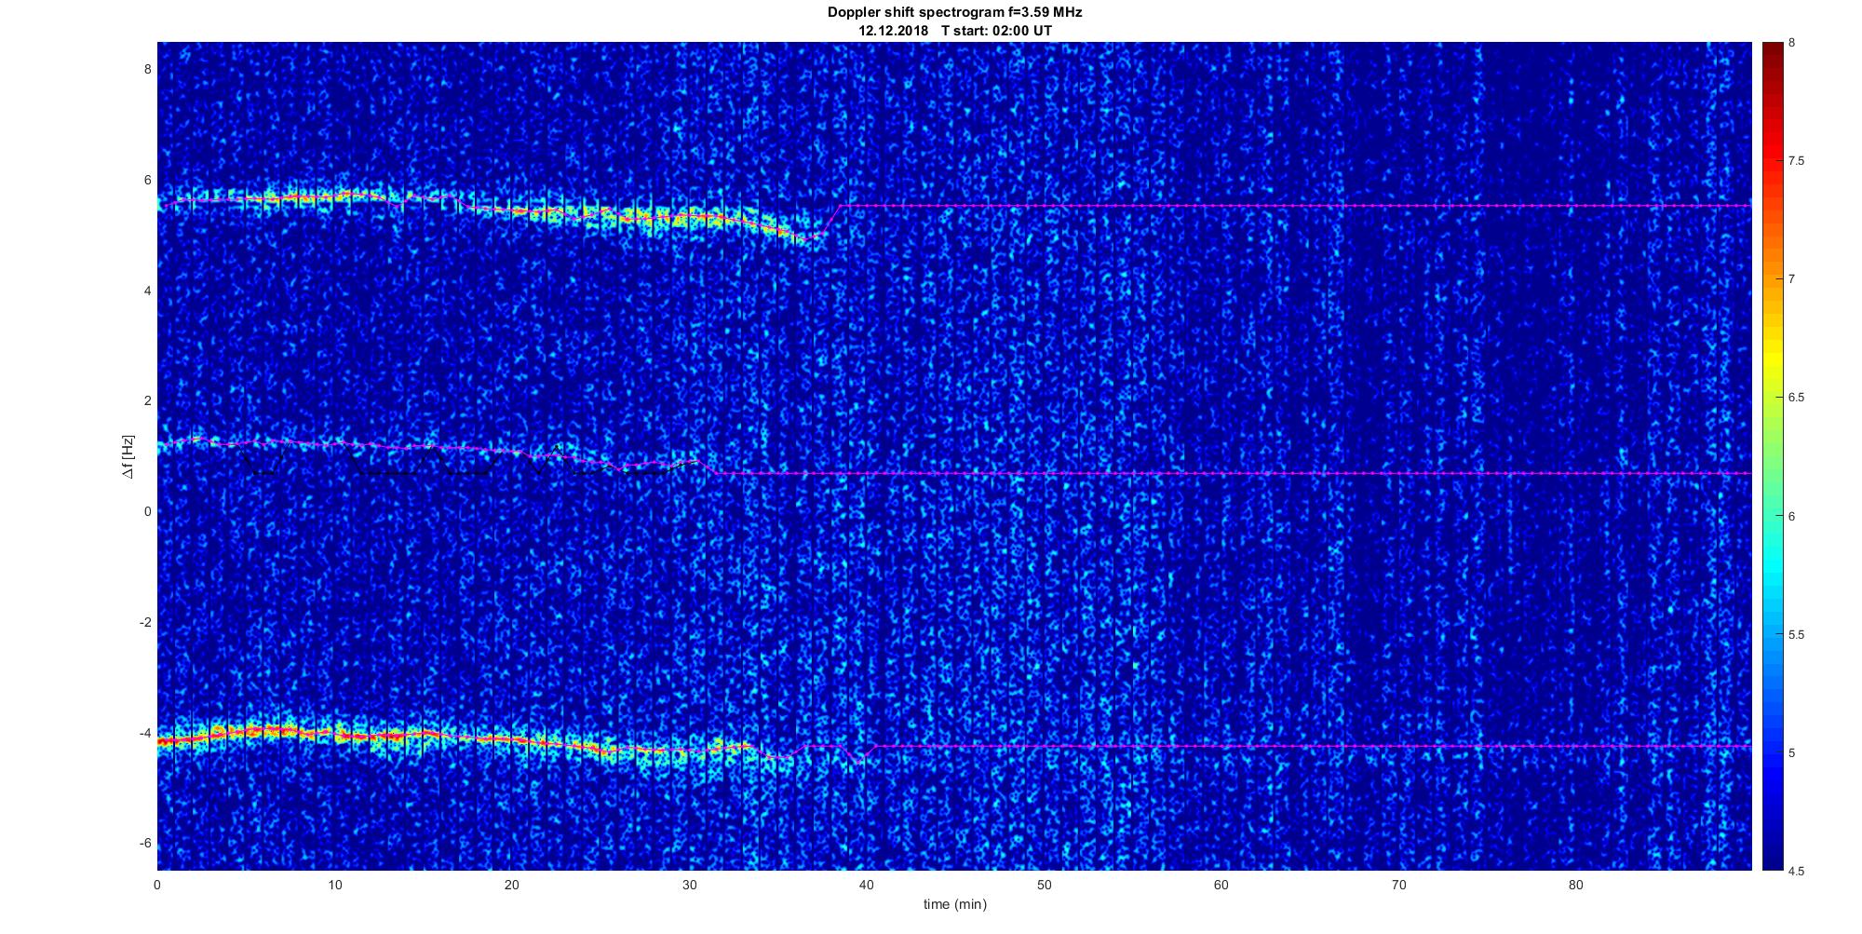Click the y-axis tick label '-6'
Image resolution: width=1862 pixels, height=934 pixels.
click(x=145, y=843)
